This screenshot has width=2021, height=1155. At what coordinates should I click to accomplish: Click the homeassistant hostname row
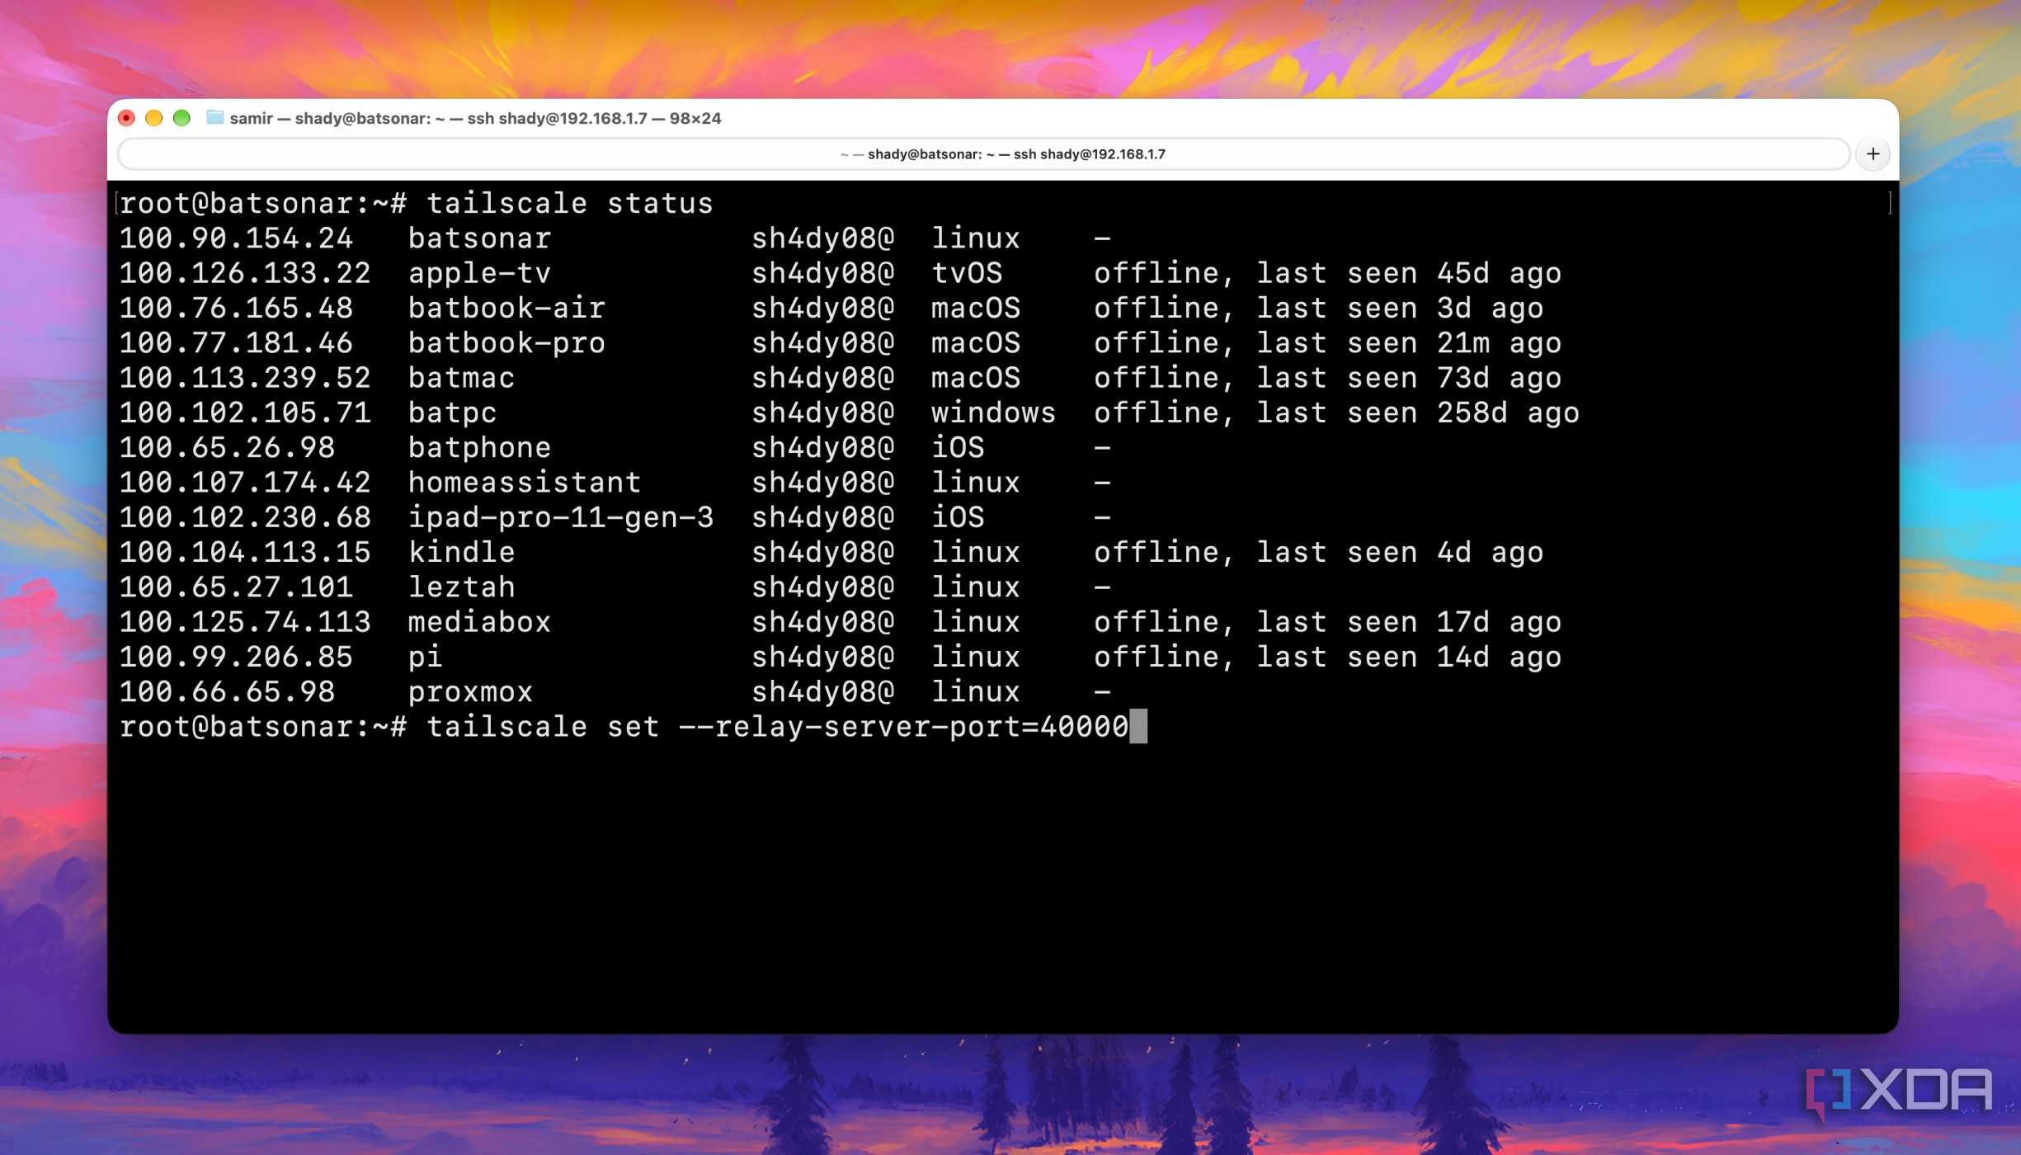click(x=615, y=483)
